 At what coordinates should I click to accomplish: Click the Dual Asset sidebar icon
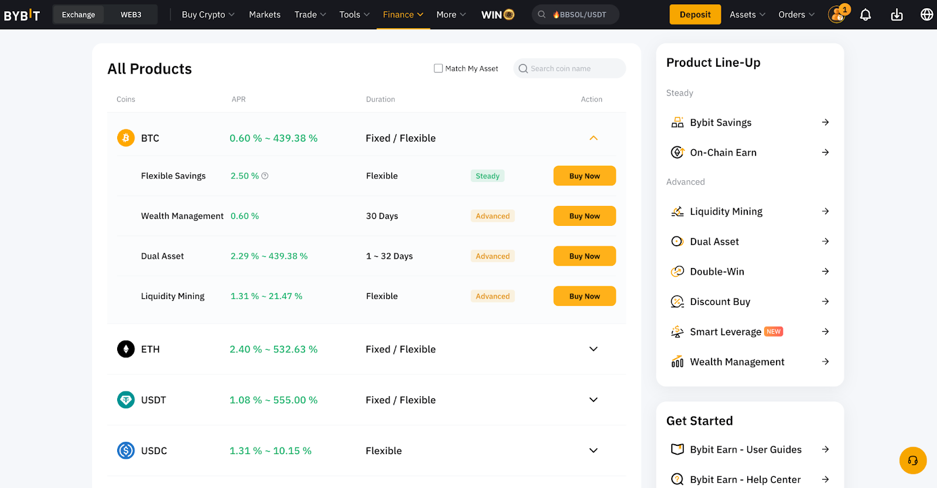tap(678, 242)
